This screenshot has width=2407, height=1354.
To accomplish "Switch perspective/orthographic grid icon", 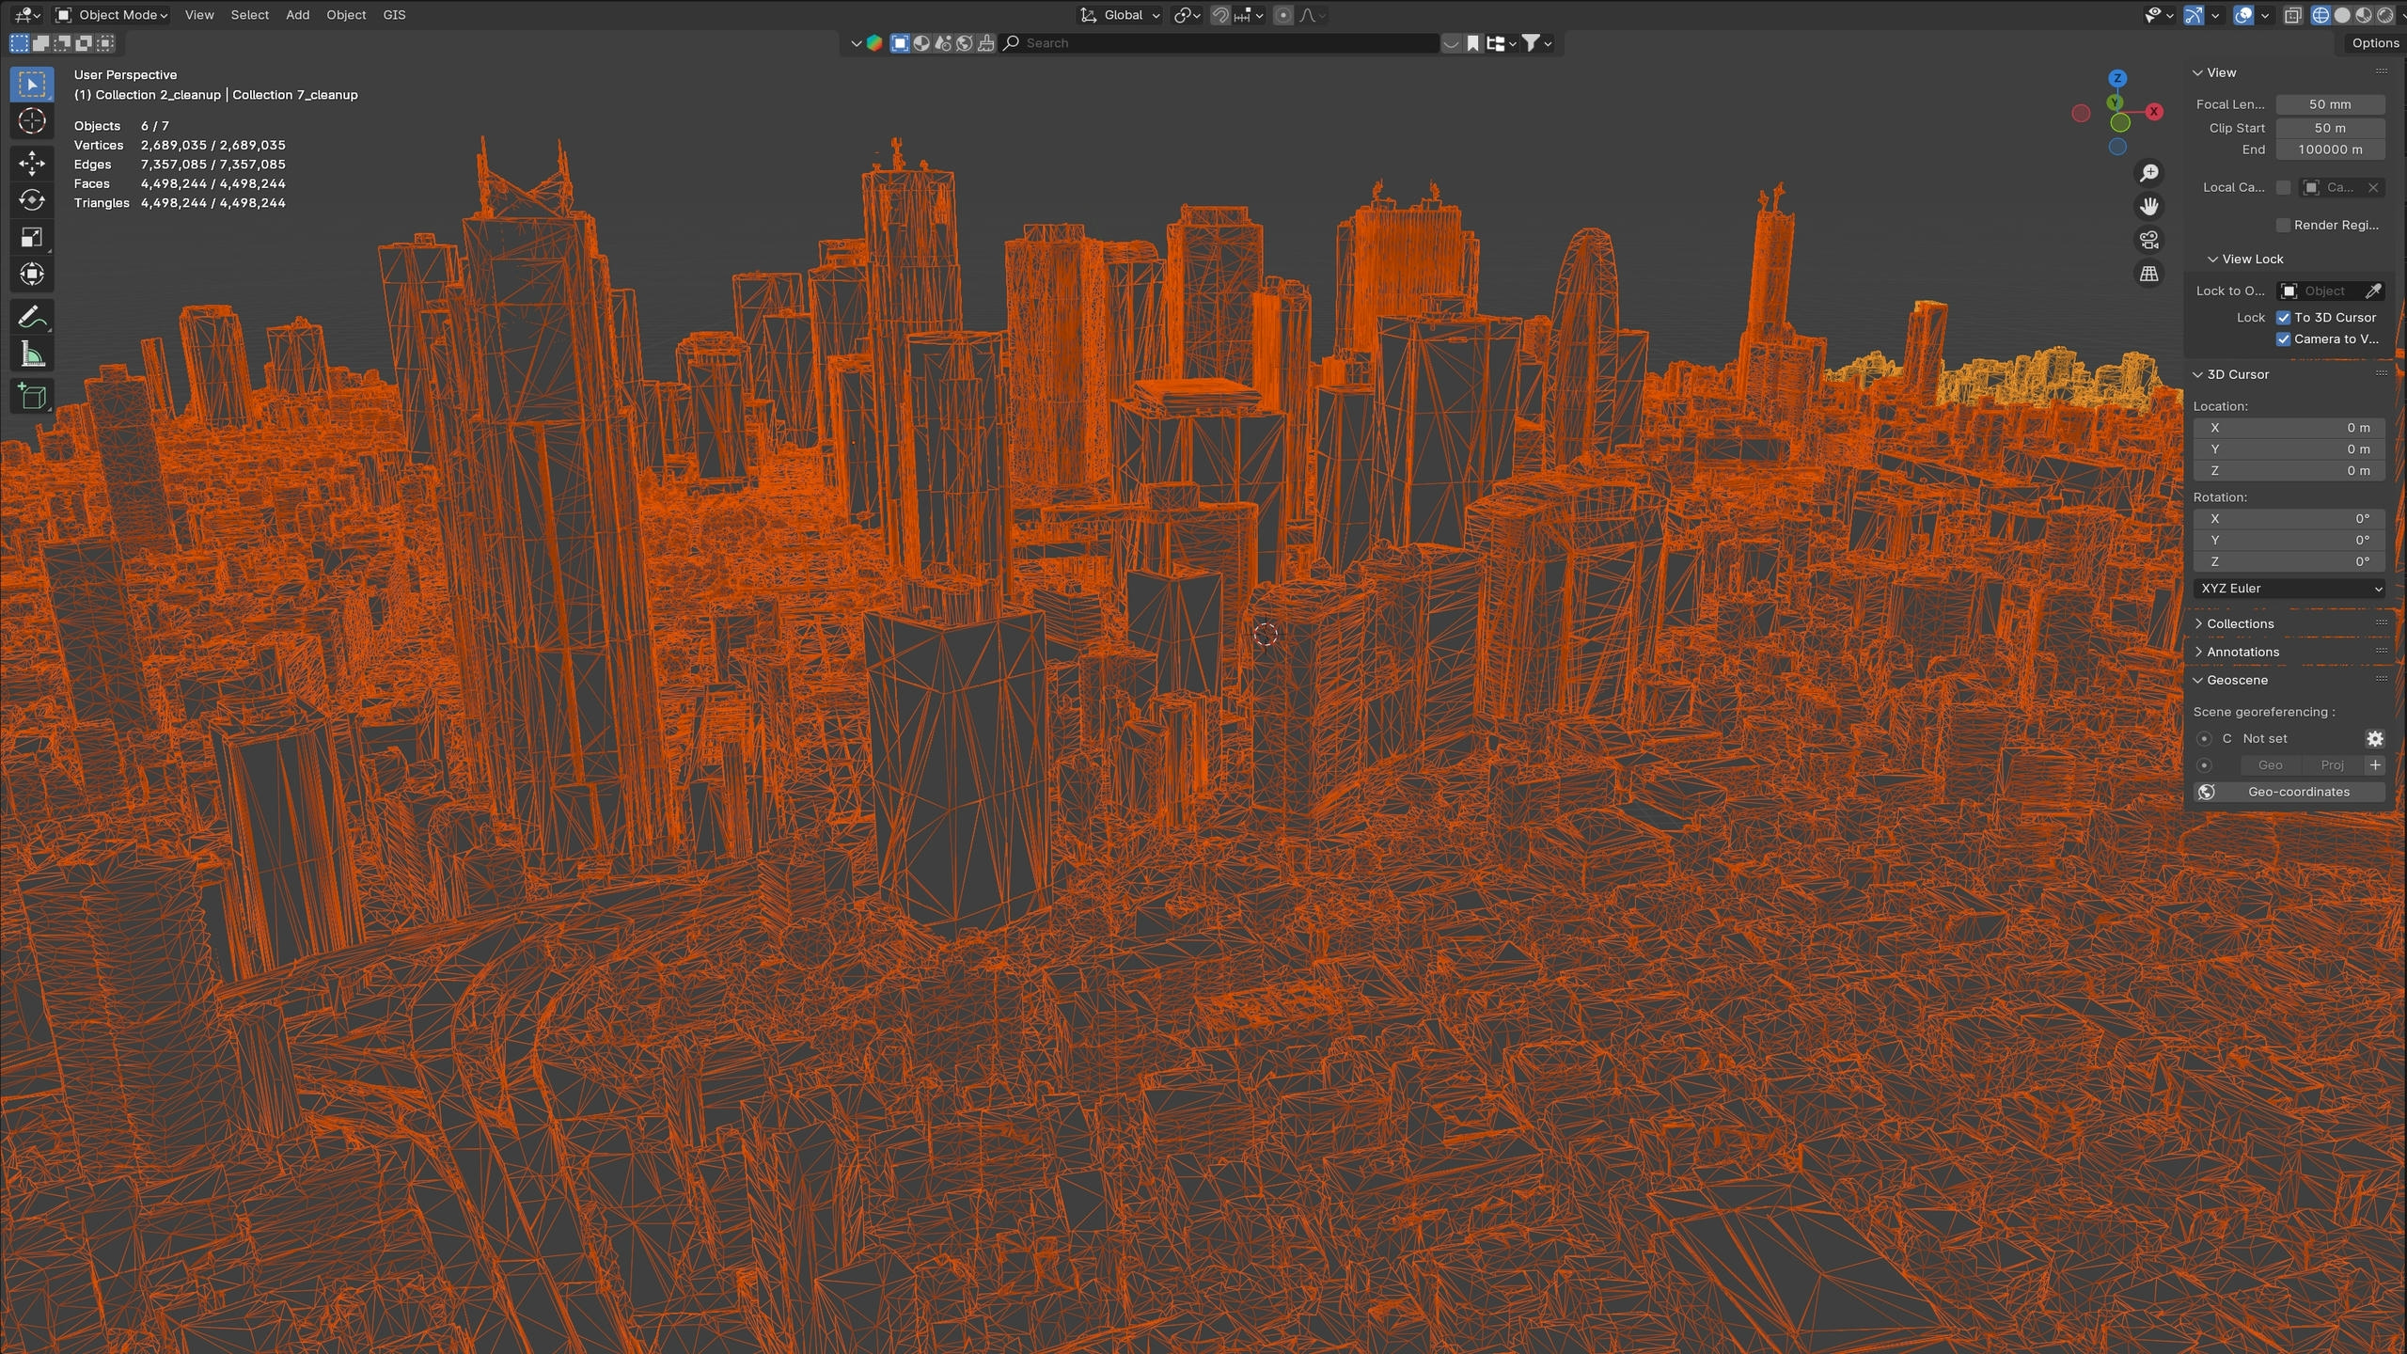I will (2149, 274).
